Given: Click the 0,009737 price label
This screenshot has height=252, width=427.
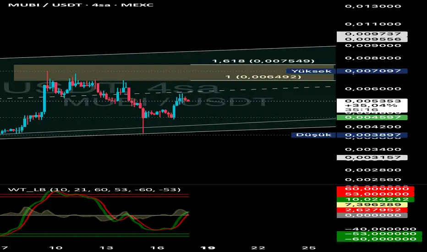Looking at the screenshot, I should pyautogui.click(x=372, y=34).
